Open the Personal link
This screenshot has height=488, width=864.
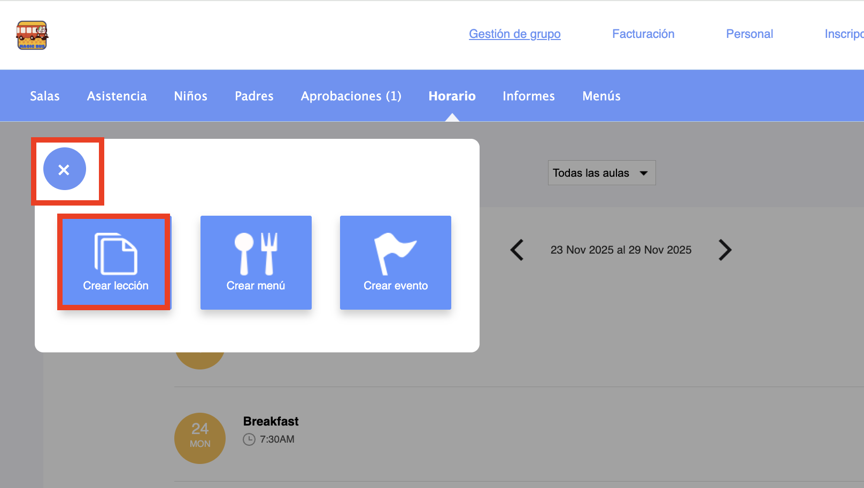point(750,34)
